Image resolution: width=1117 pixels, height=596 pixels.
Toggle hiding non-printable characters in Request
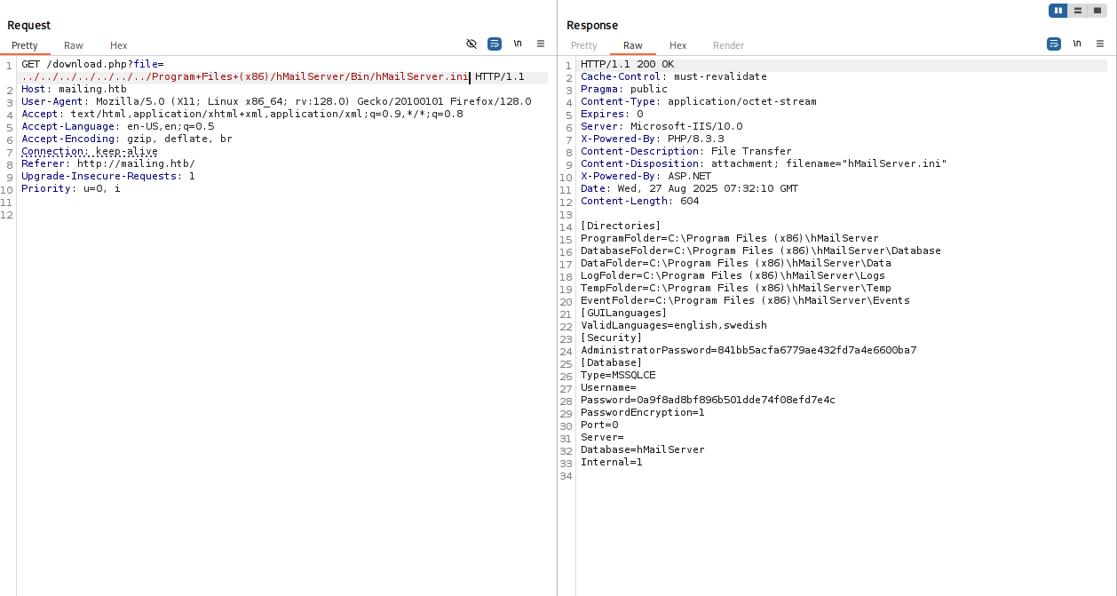point(471,44)
